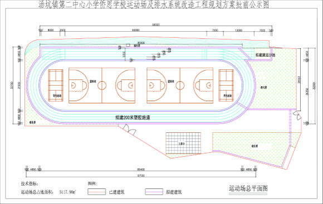Click the 拟建建筑 legend swatch
The width and height of the screenshot is (323, 204).
[154, 192]
